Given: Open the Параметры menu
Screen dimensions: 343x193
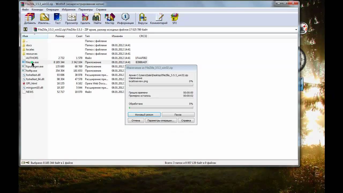Looking at the screenshot, I should 85,9.
